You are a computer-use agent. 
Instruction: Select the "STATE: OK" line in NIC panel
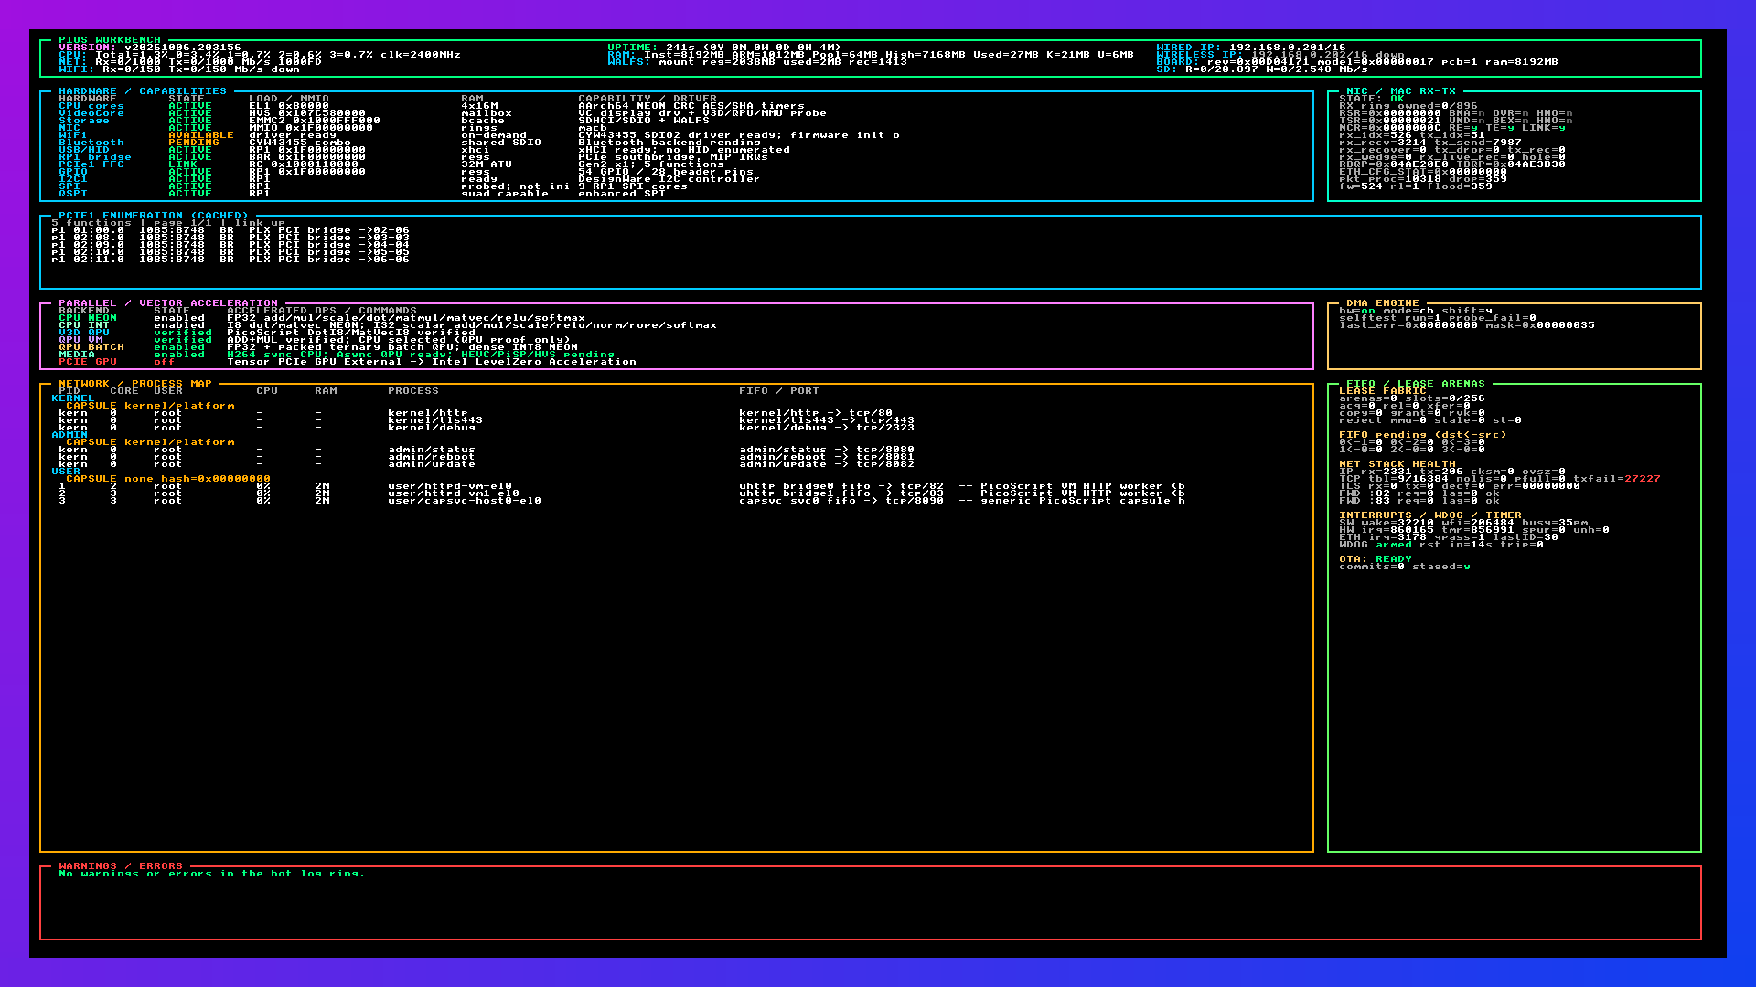[x=1372, y=99]
